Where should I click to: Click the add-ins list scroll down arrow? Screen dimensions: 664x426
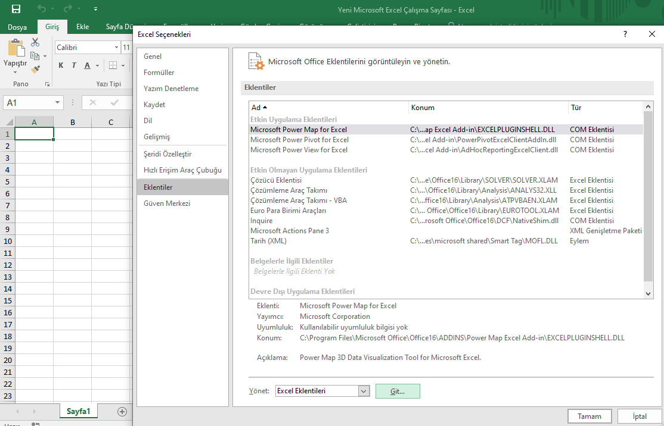tap(648, 293)
